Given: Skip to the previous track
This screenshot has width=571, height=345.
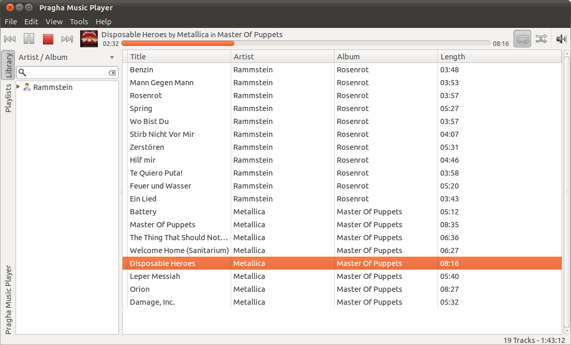Looking at the screenshot, I should click(x=10, y=39).
